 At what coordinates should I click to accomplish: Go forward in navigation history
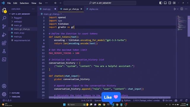[x=60, y=3]
